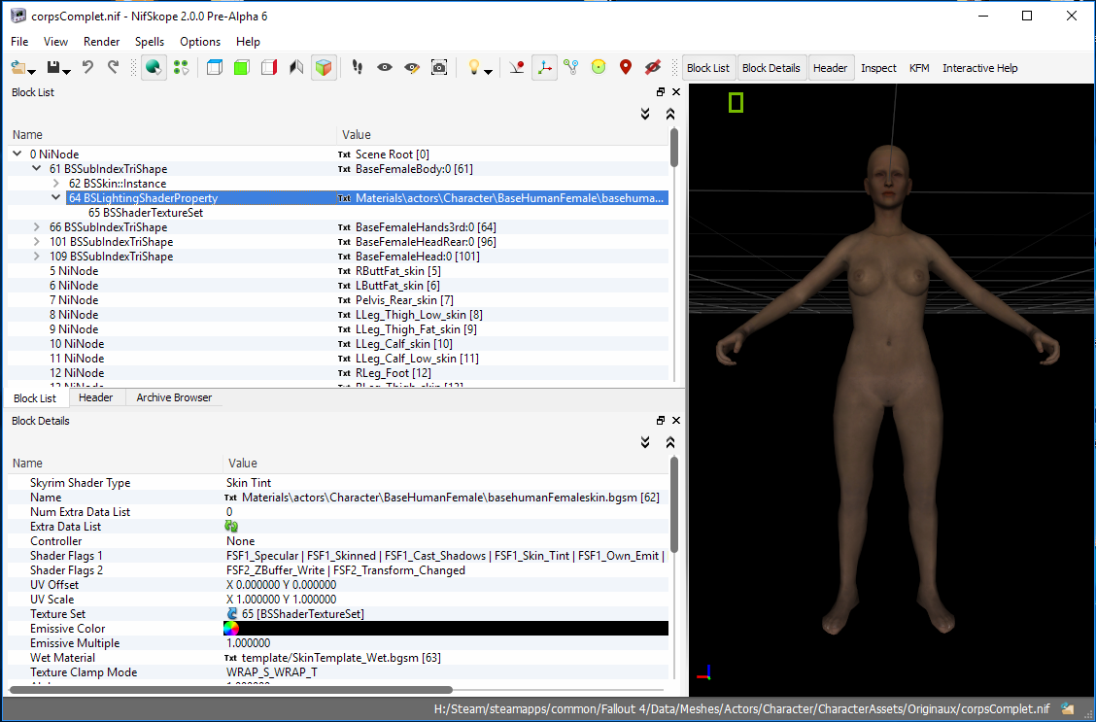Close the Block Details panel
1096x722 pixels.
click(x=676, y=420)
